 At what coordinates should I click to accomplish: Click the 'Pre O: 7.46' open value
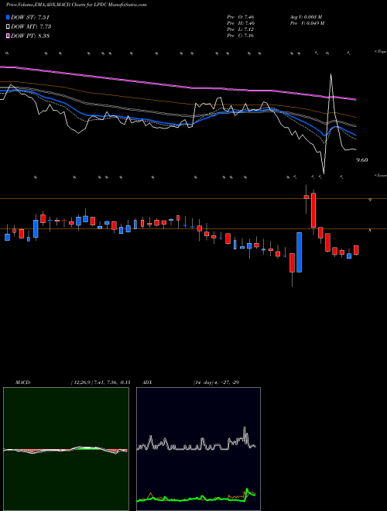coord(241,17)
